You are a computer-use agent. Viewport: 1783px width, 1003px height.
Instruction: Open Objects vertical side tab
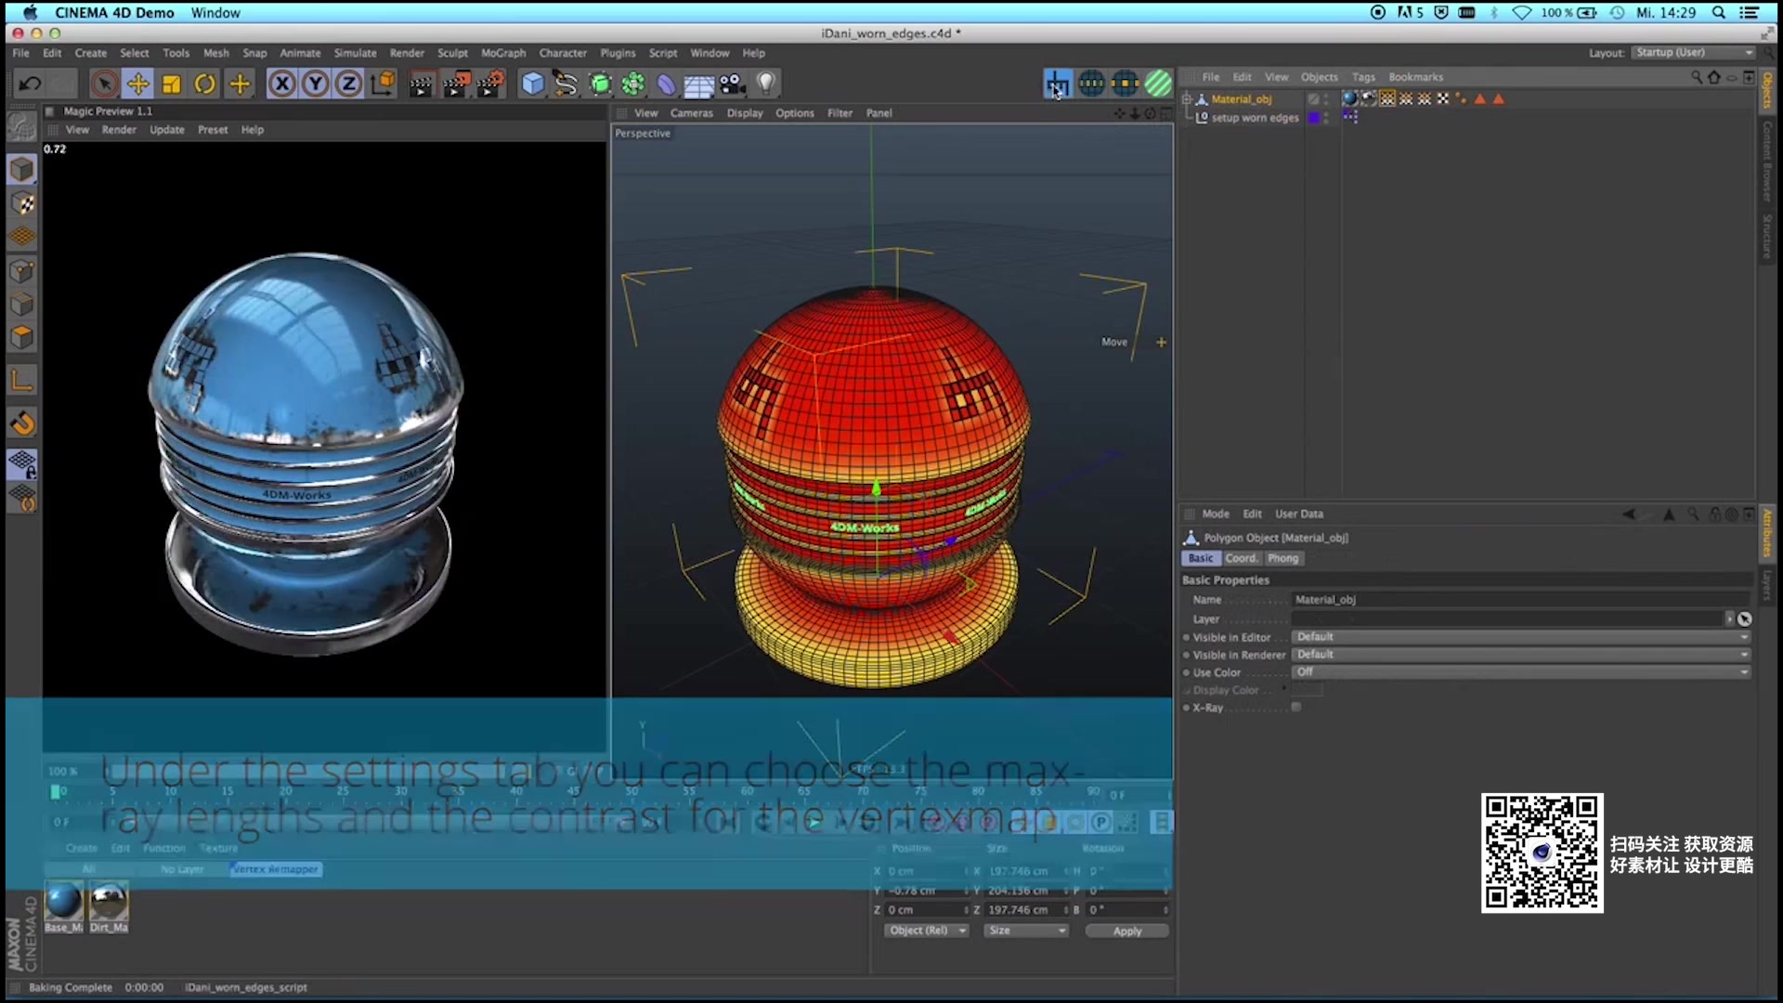tap(1767, 91)
